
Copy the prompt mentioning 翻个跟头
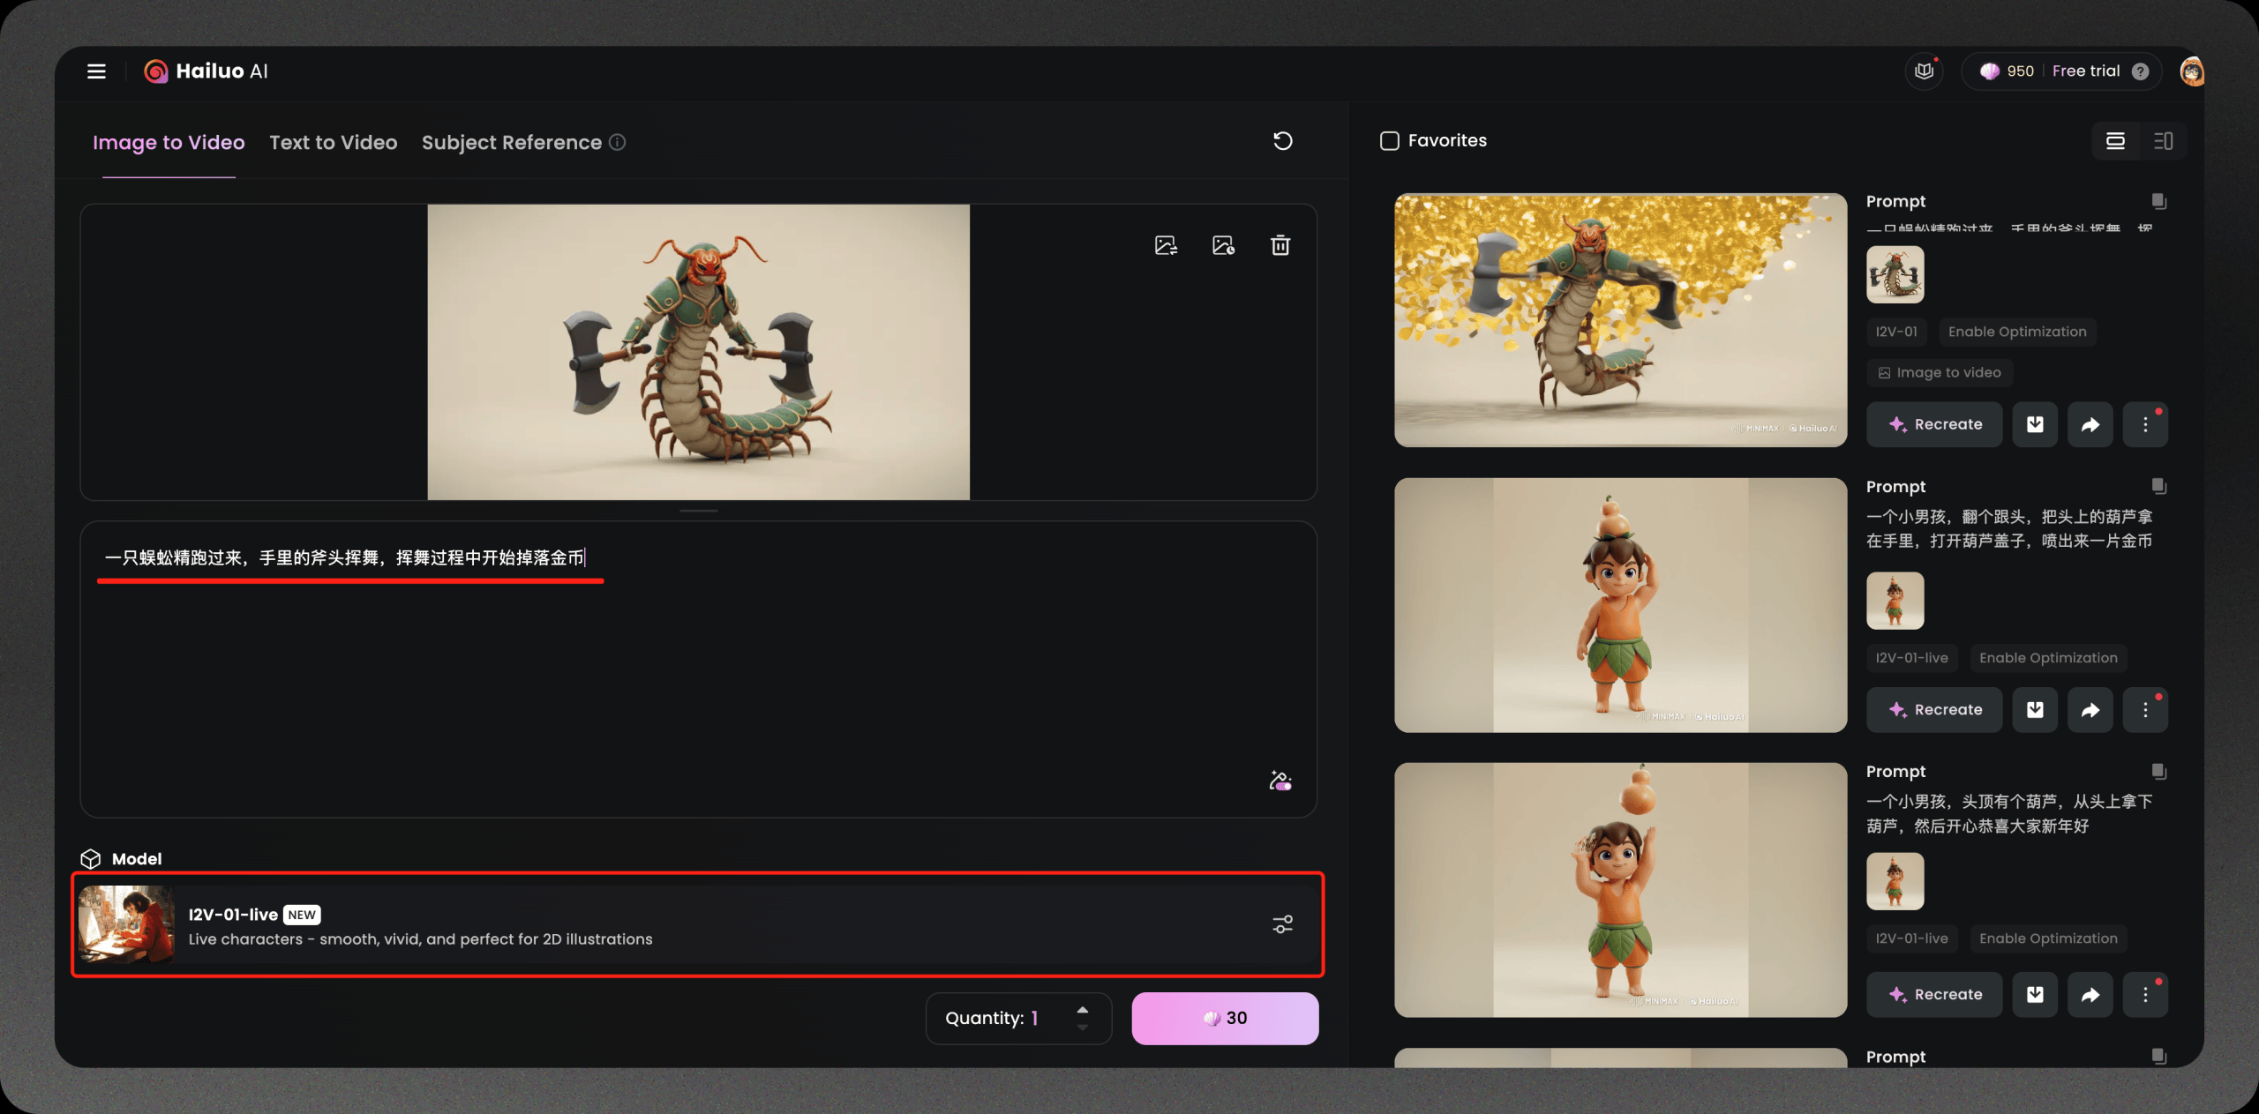click(x=2158, y=486)
